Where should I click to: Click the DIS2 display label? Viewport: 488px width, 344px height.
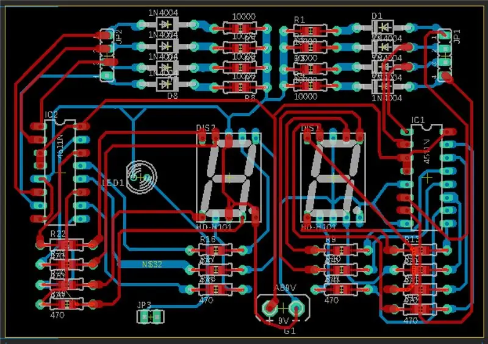click(x=206, y=128)
